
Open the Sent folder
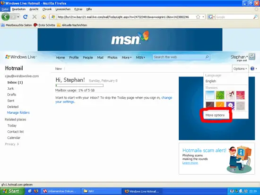[x=11, y=101]
